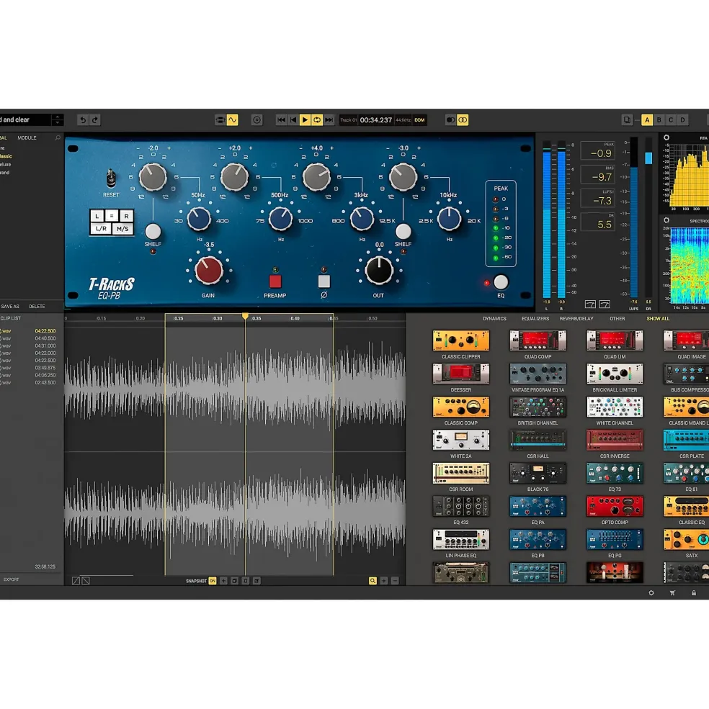Viewport: 709px width, 709px height.
Task: Adjust the 500Hz frequency knob
Action: coord(280,219)
